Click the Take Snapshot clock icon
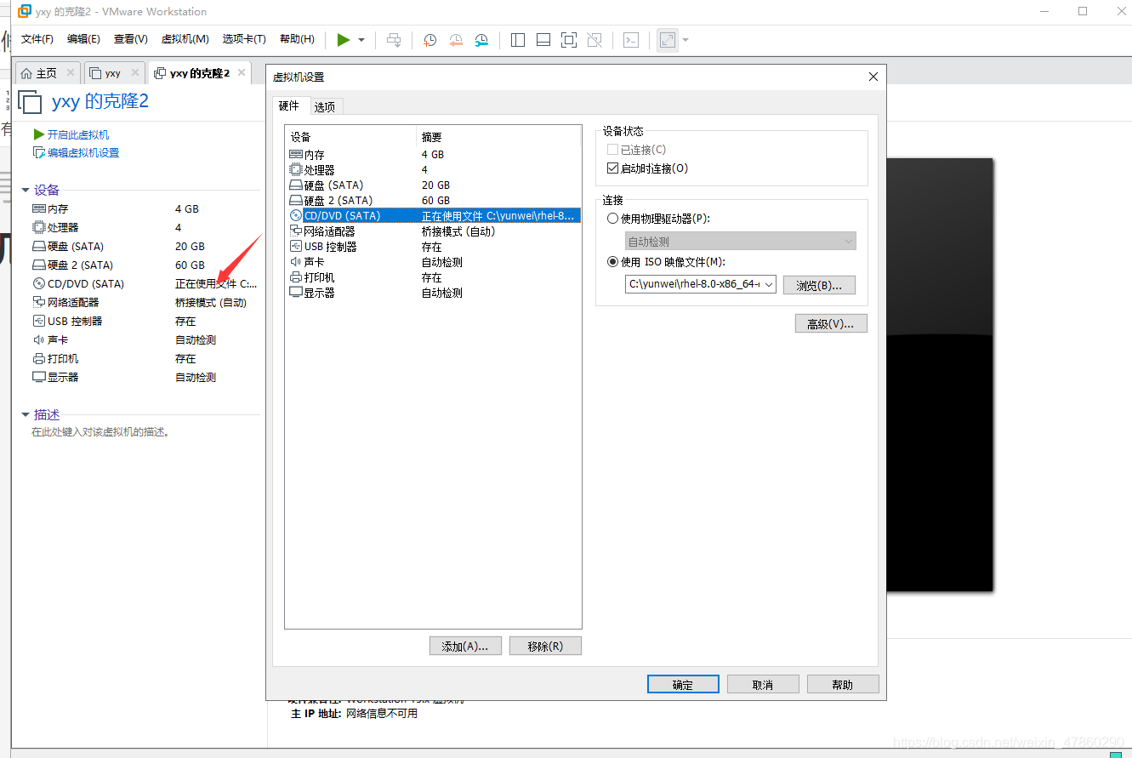 430,40
